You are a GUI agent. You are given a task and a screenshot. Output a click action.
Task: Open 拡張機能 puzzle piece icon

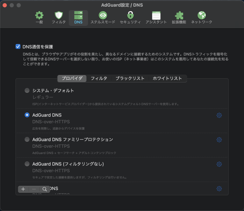[179, 15]
